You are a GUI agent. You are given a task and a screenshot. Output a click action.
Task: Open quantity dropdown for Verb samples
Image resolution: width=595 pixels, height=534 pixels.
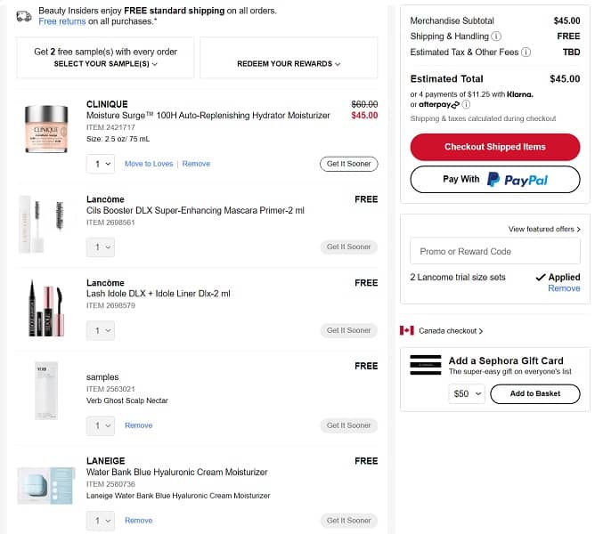point(101,425)
